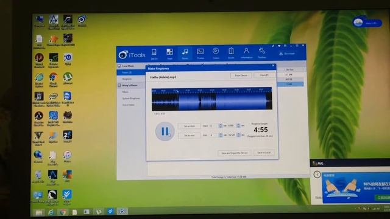Click the end minutes stepper arrows
This screenshot has width=390, height=219.
click(221, 135)
